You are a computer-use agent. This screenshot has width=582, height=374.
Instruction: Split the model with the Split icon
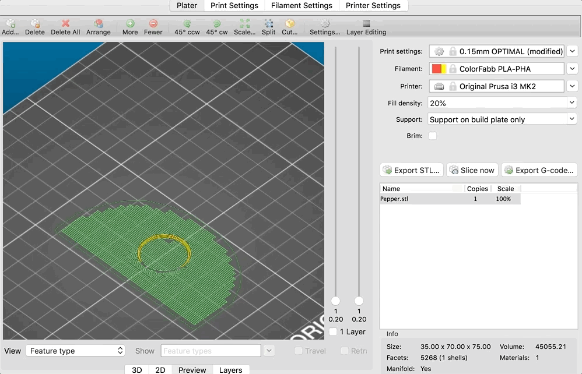pos(268,24)
